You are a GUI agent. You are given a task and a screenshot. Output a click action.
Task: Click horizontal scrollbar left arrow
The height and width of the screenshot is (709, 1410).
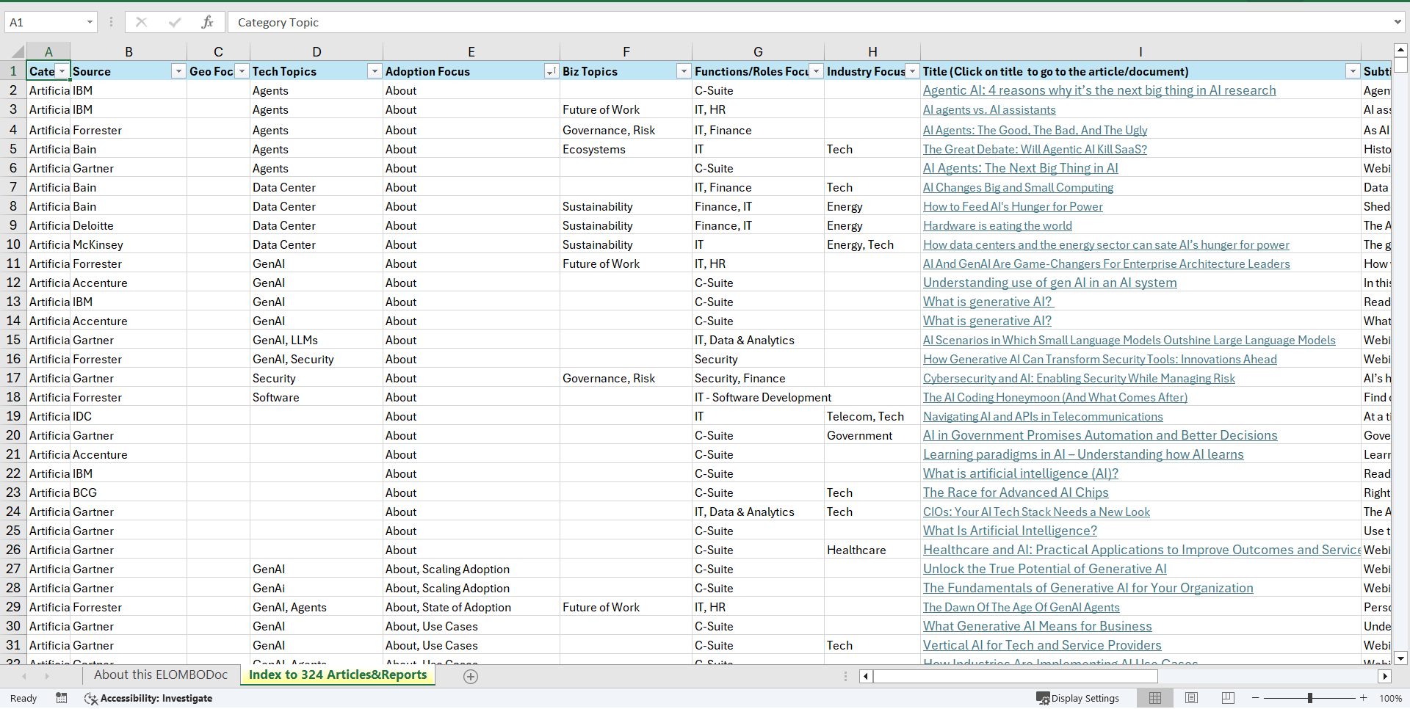point(866,677)
